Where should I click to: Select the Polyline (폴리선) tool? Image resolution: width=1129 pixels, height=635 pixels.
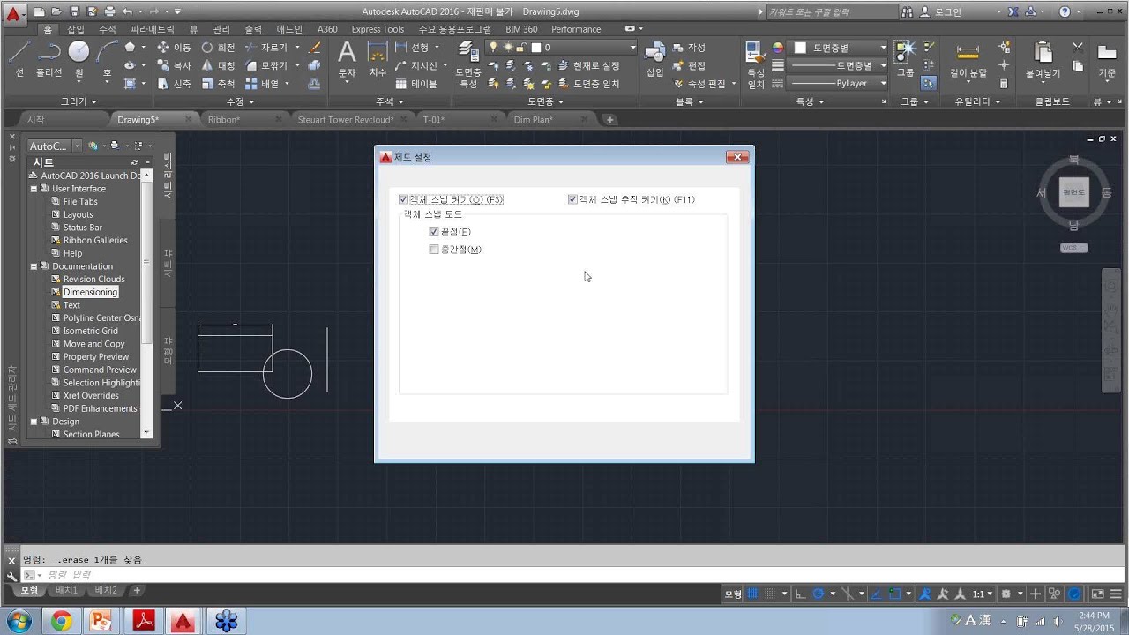tap(49, 57)
